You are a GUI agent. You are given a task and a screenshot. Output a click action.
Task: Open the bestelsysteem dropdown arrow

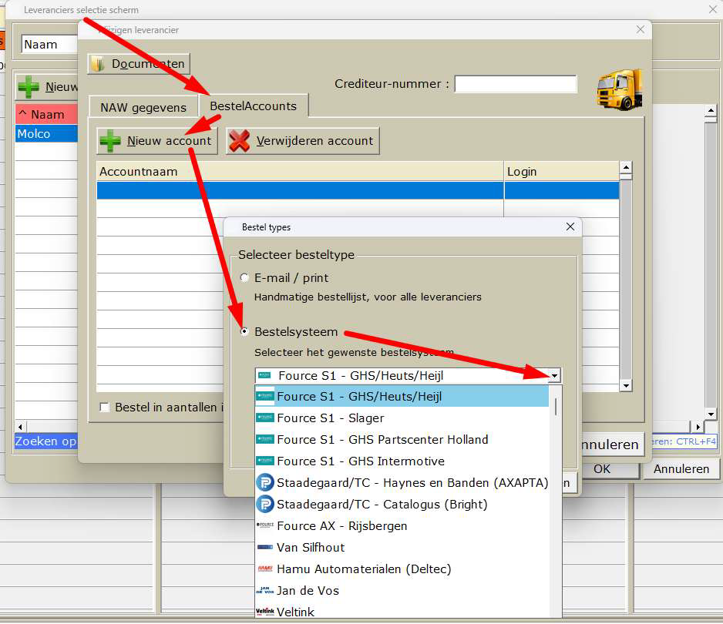point(554,376)
